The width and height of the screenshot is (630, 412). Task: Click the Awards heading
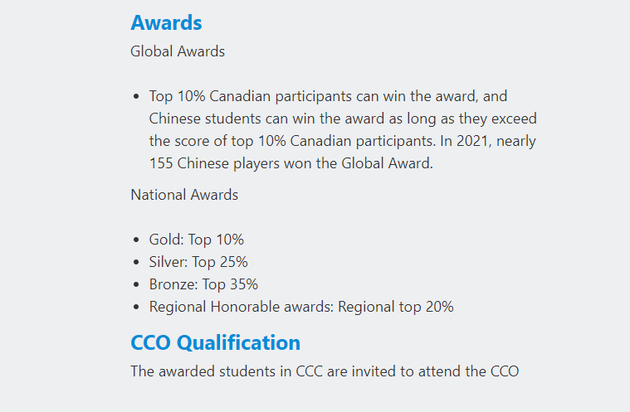166,22
